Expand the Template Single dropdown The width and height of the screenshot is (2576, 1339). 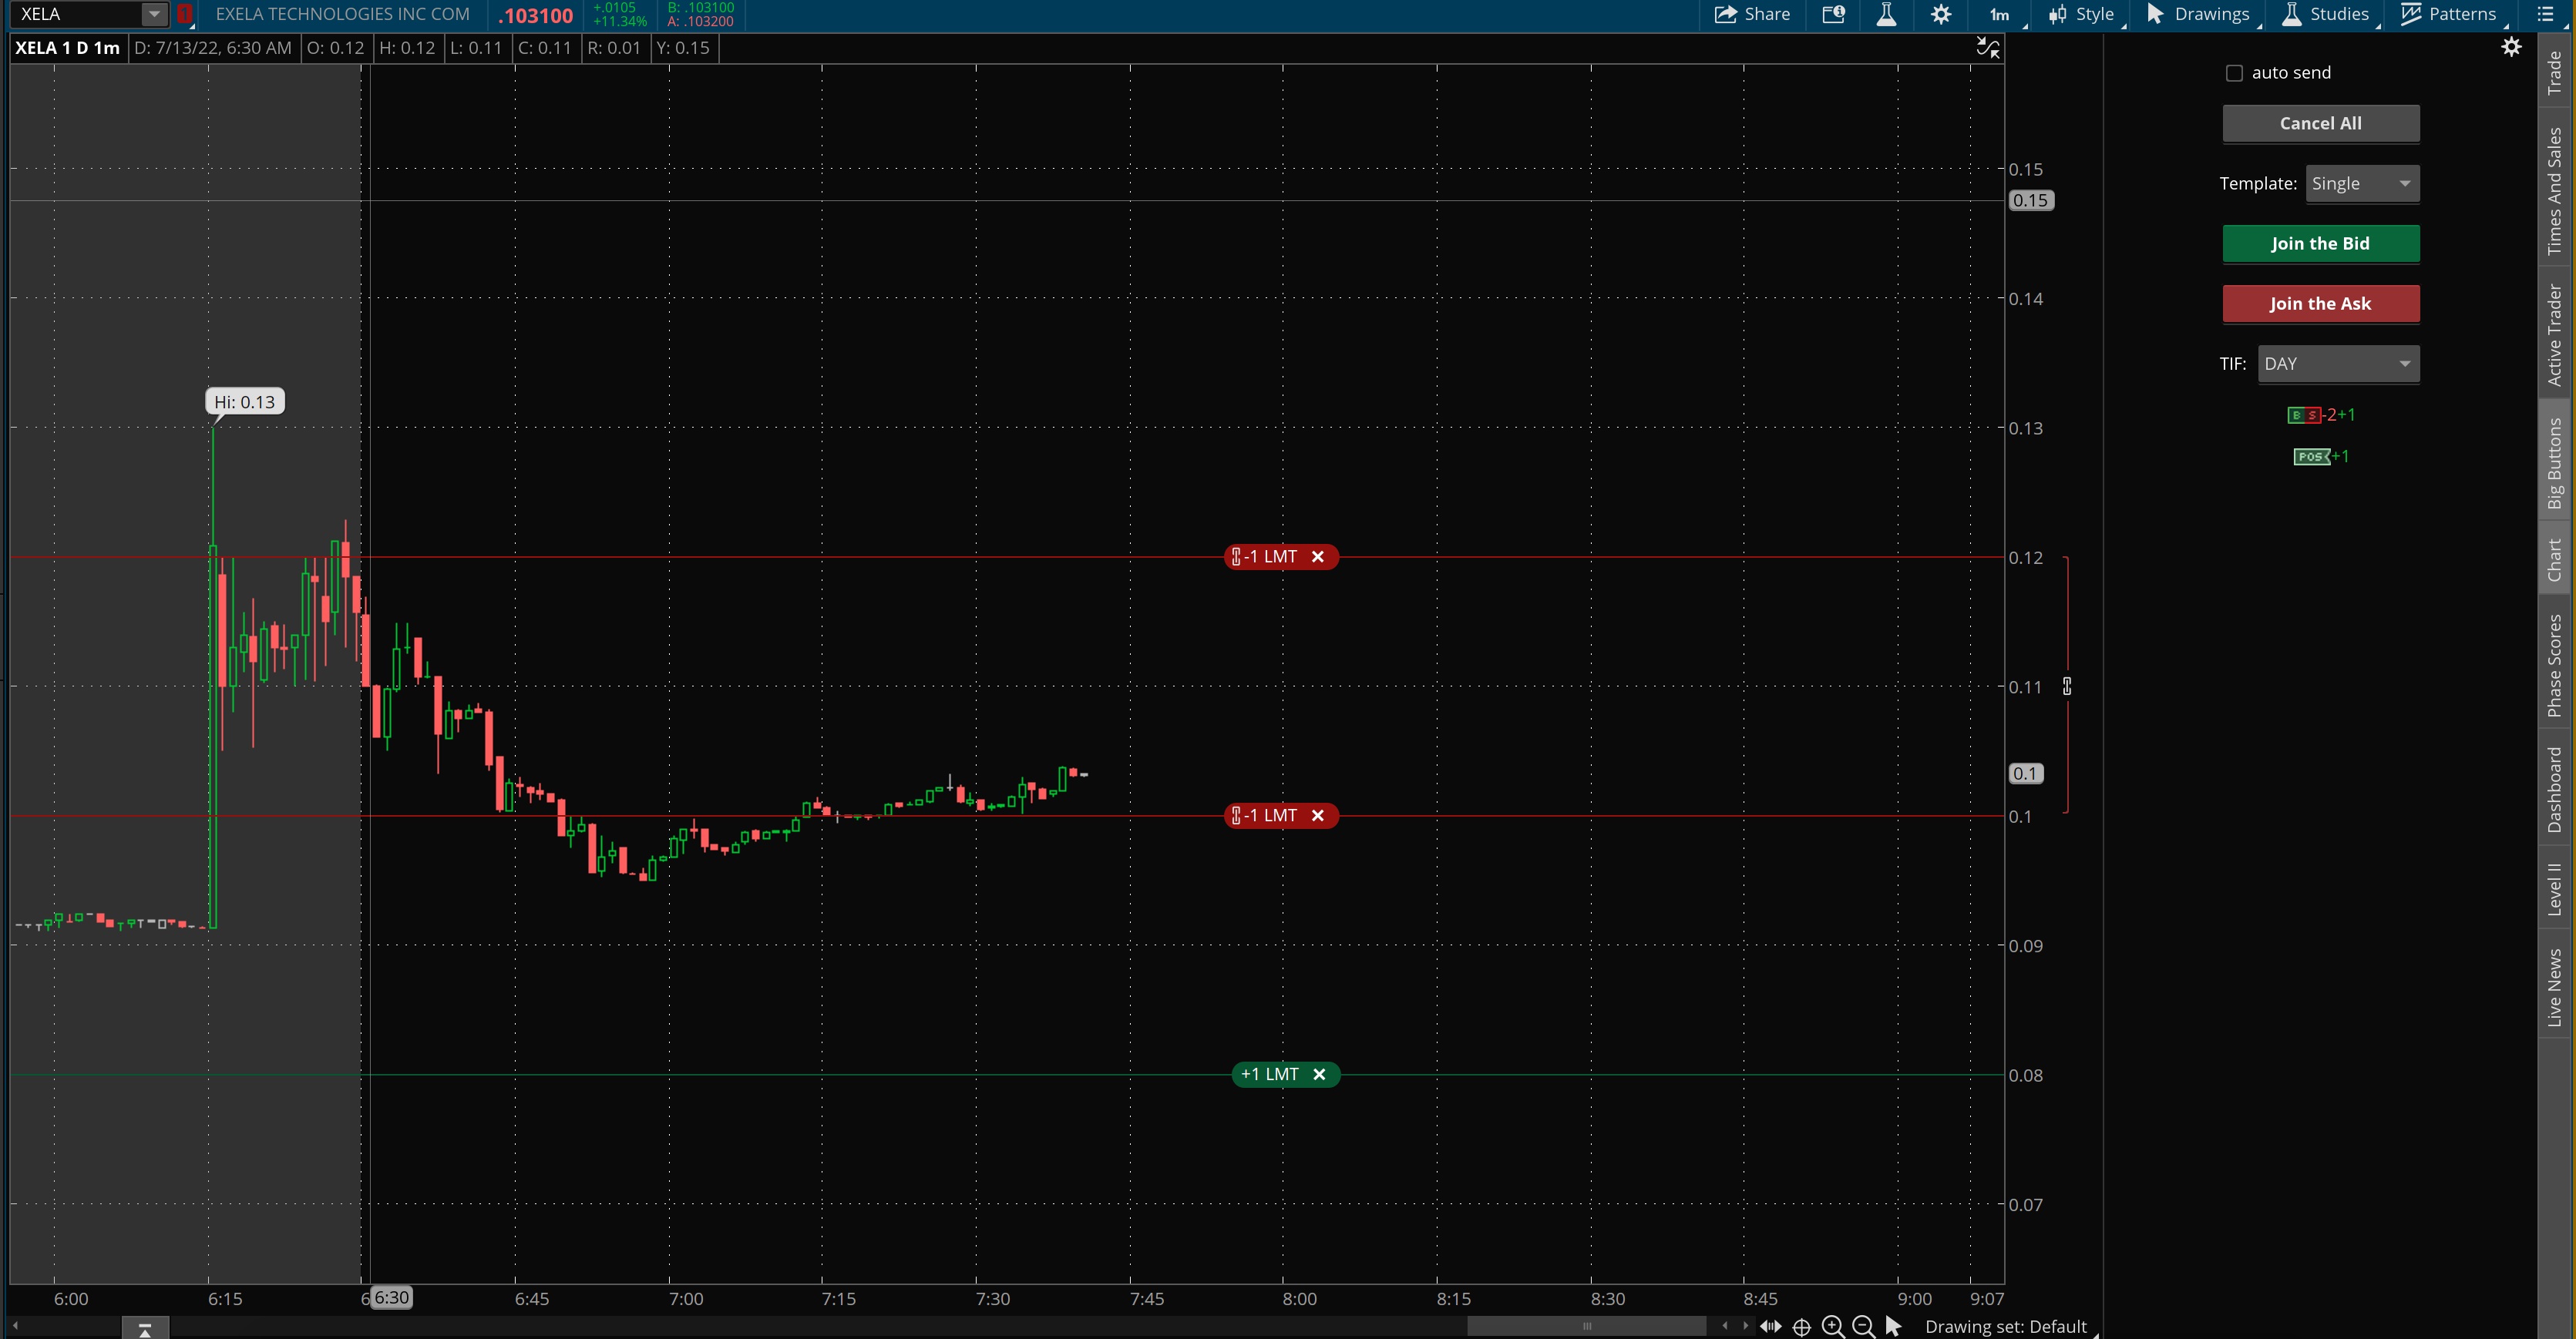(2362, 184)
